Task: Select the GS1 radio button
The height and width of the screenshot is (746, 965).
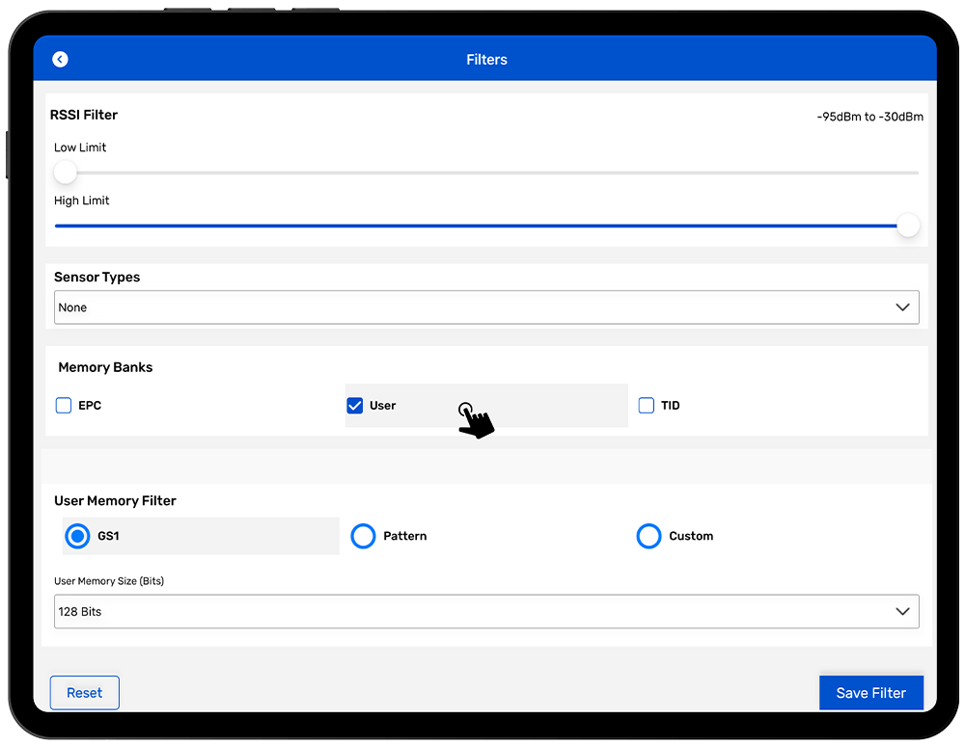Action: 77,536
